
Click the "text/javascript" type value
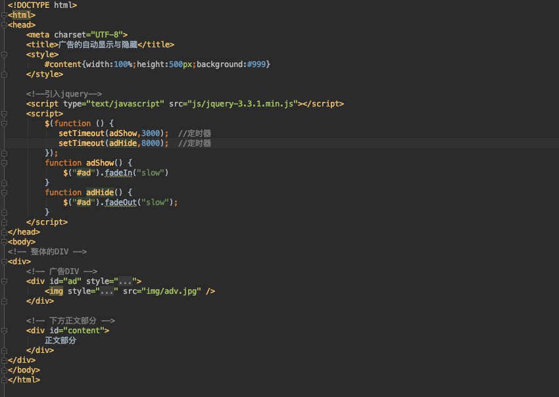coord(126,104)
